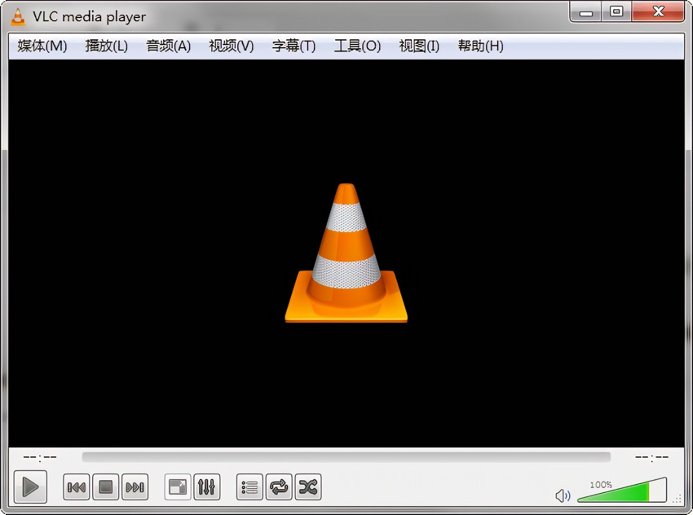The image size is (693, 515).
Task: Skip to previous media item
Action: point(75,487)
